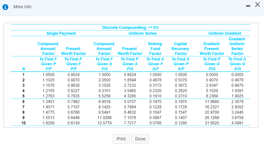
Task: Click the value 1.9025 in A/G column
Action: tap(237, 96)
